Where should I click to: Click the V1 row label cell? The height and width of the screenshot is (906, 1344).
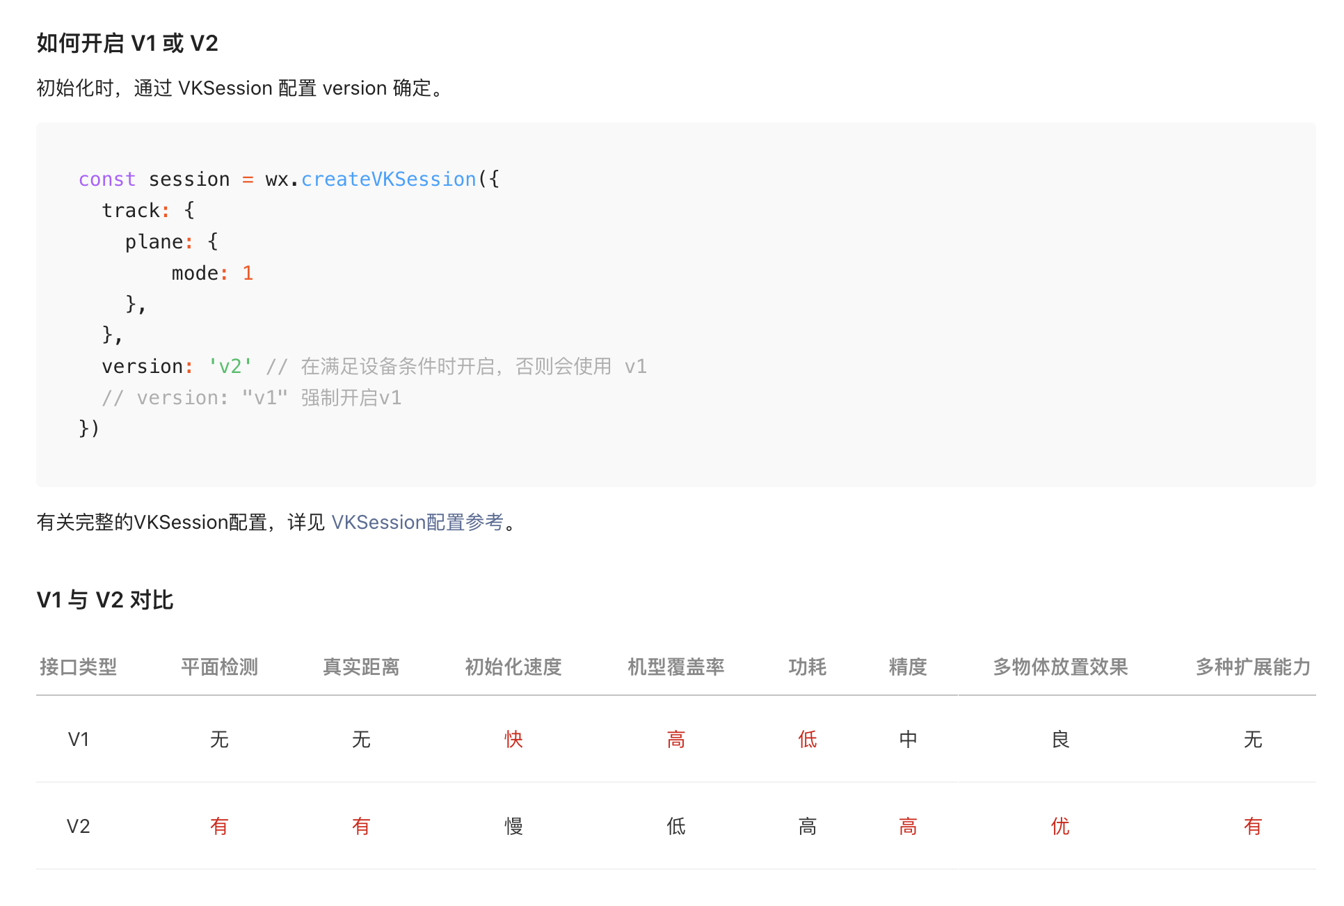[x=78, y=739]
